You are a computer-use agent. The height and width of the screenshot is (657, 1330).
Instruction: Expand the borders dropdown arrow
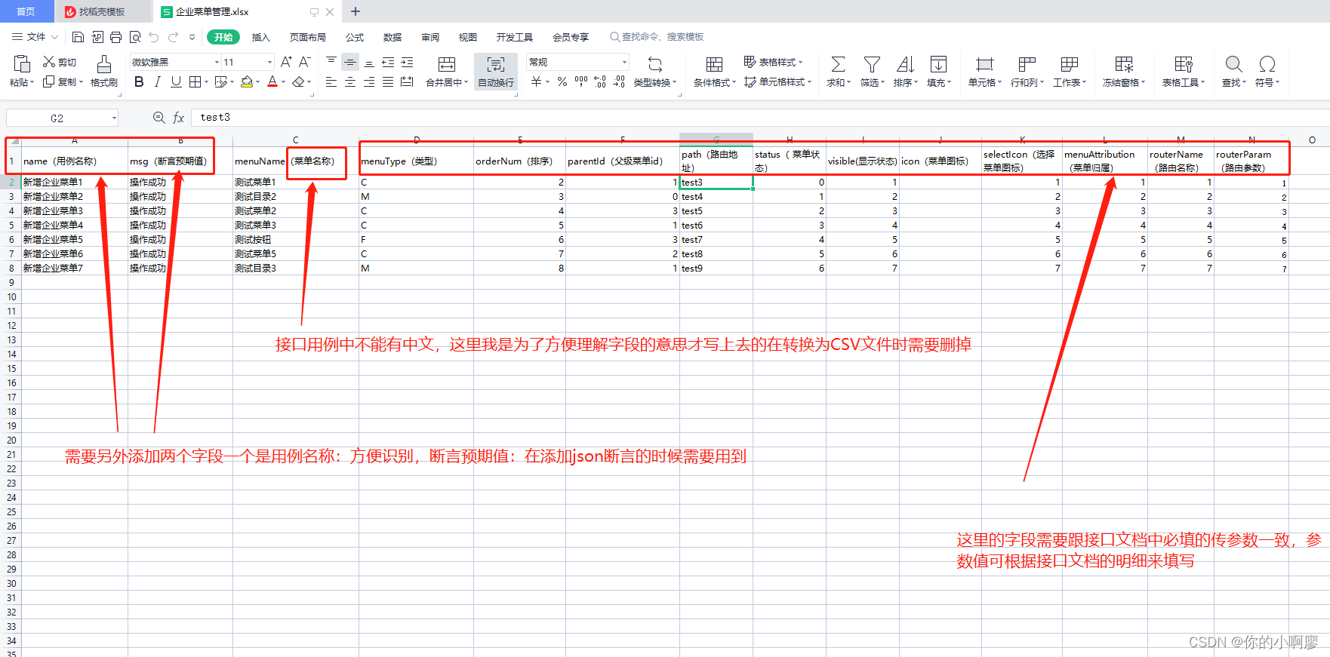click(206, 81)
